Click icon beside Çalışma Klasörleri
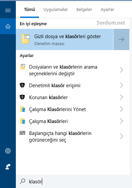This screenshot has width=132, height=188. pyautogui.click(x=22, y=121)
